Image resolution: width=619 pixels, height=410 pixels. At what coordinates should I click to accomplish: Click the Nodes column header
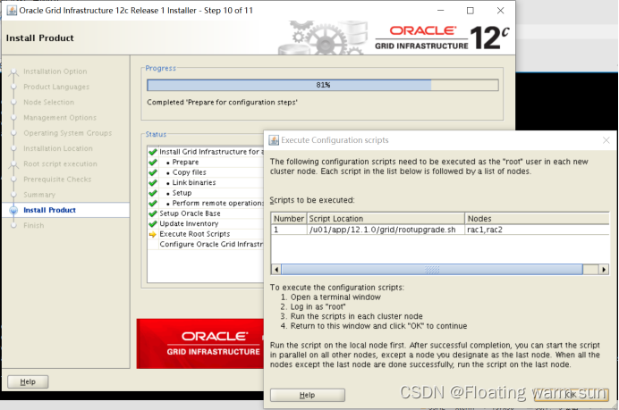pyautogui.click(x=537, y=219)
